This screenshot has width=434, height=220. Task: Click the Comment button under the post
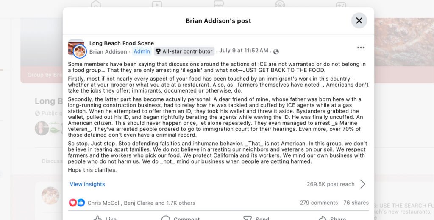181,218
